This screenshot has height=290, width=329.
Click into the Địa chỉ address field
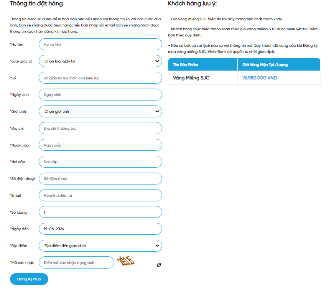click(x=100, y=128)
